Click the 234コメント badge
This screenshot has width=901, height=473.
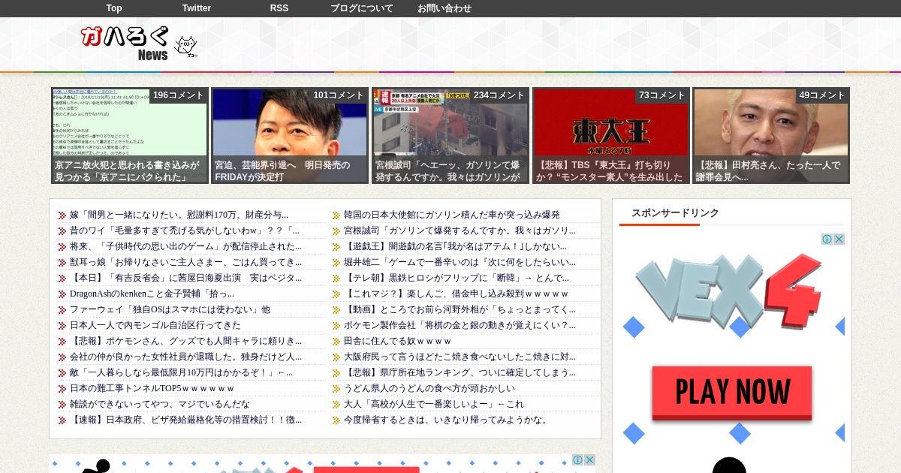click(499, 95)
